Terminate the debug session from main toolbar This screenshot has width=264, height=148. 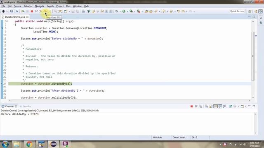pyautogui.click(x=32, y=11)
